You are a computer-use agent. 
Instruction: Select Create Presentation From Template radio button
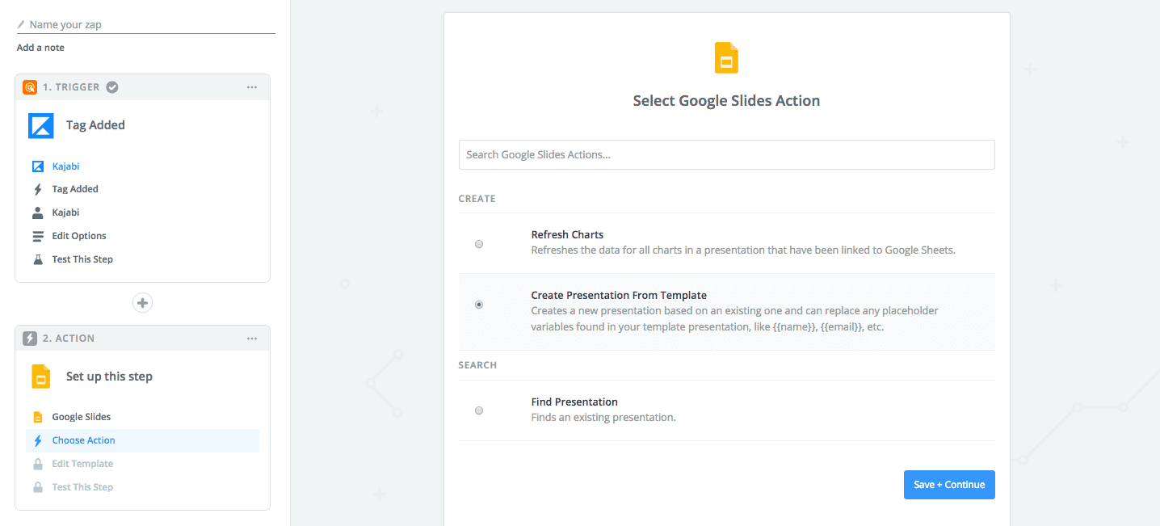click(479, 305)
